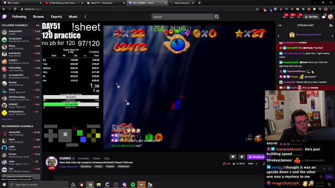Click the Speedrun tag

[x=86, y=167]
